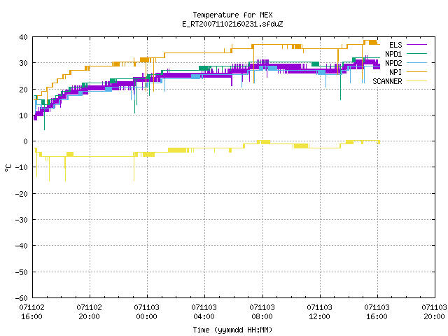Click the x-axis label '071102 20:00'
The width and height of the screenshot is (448, 336).
point(89,312)
